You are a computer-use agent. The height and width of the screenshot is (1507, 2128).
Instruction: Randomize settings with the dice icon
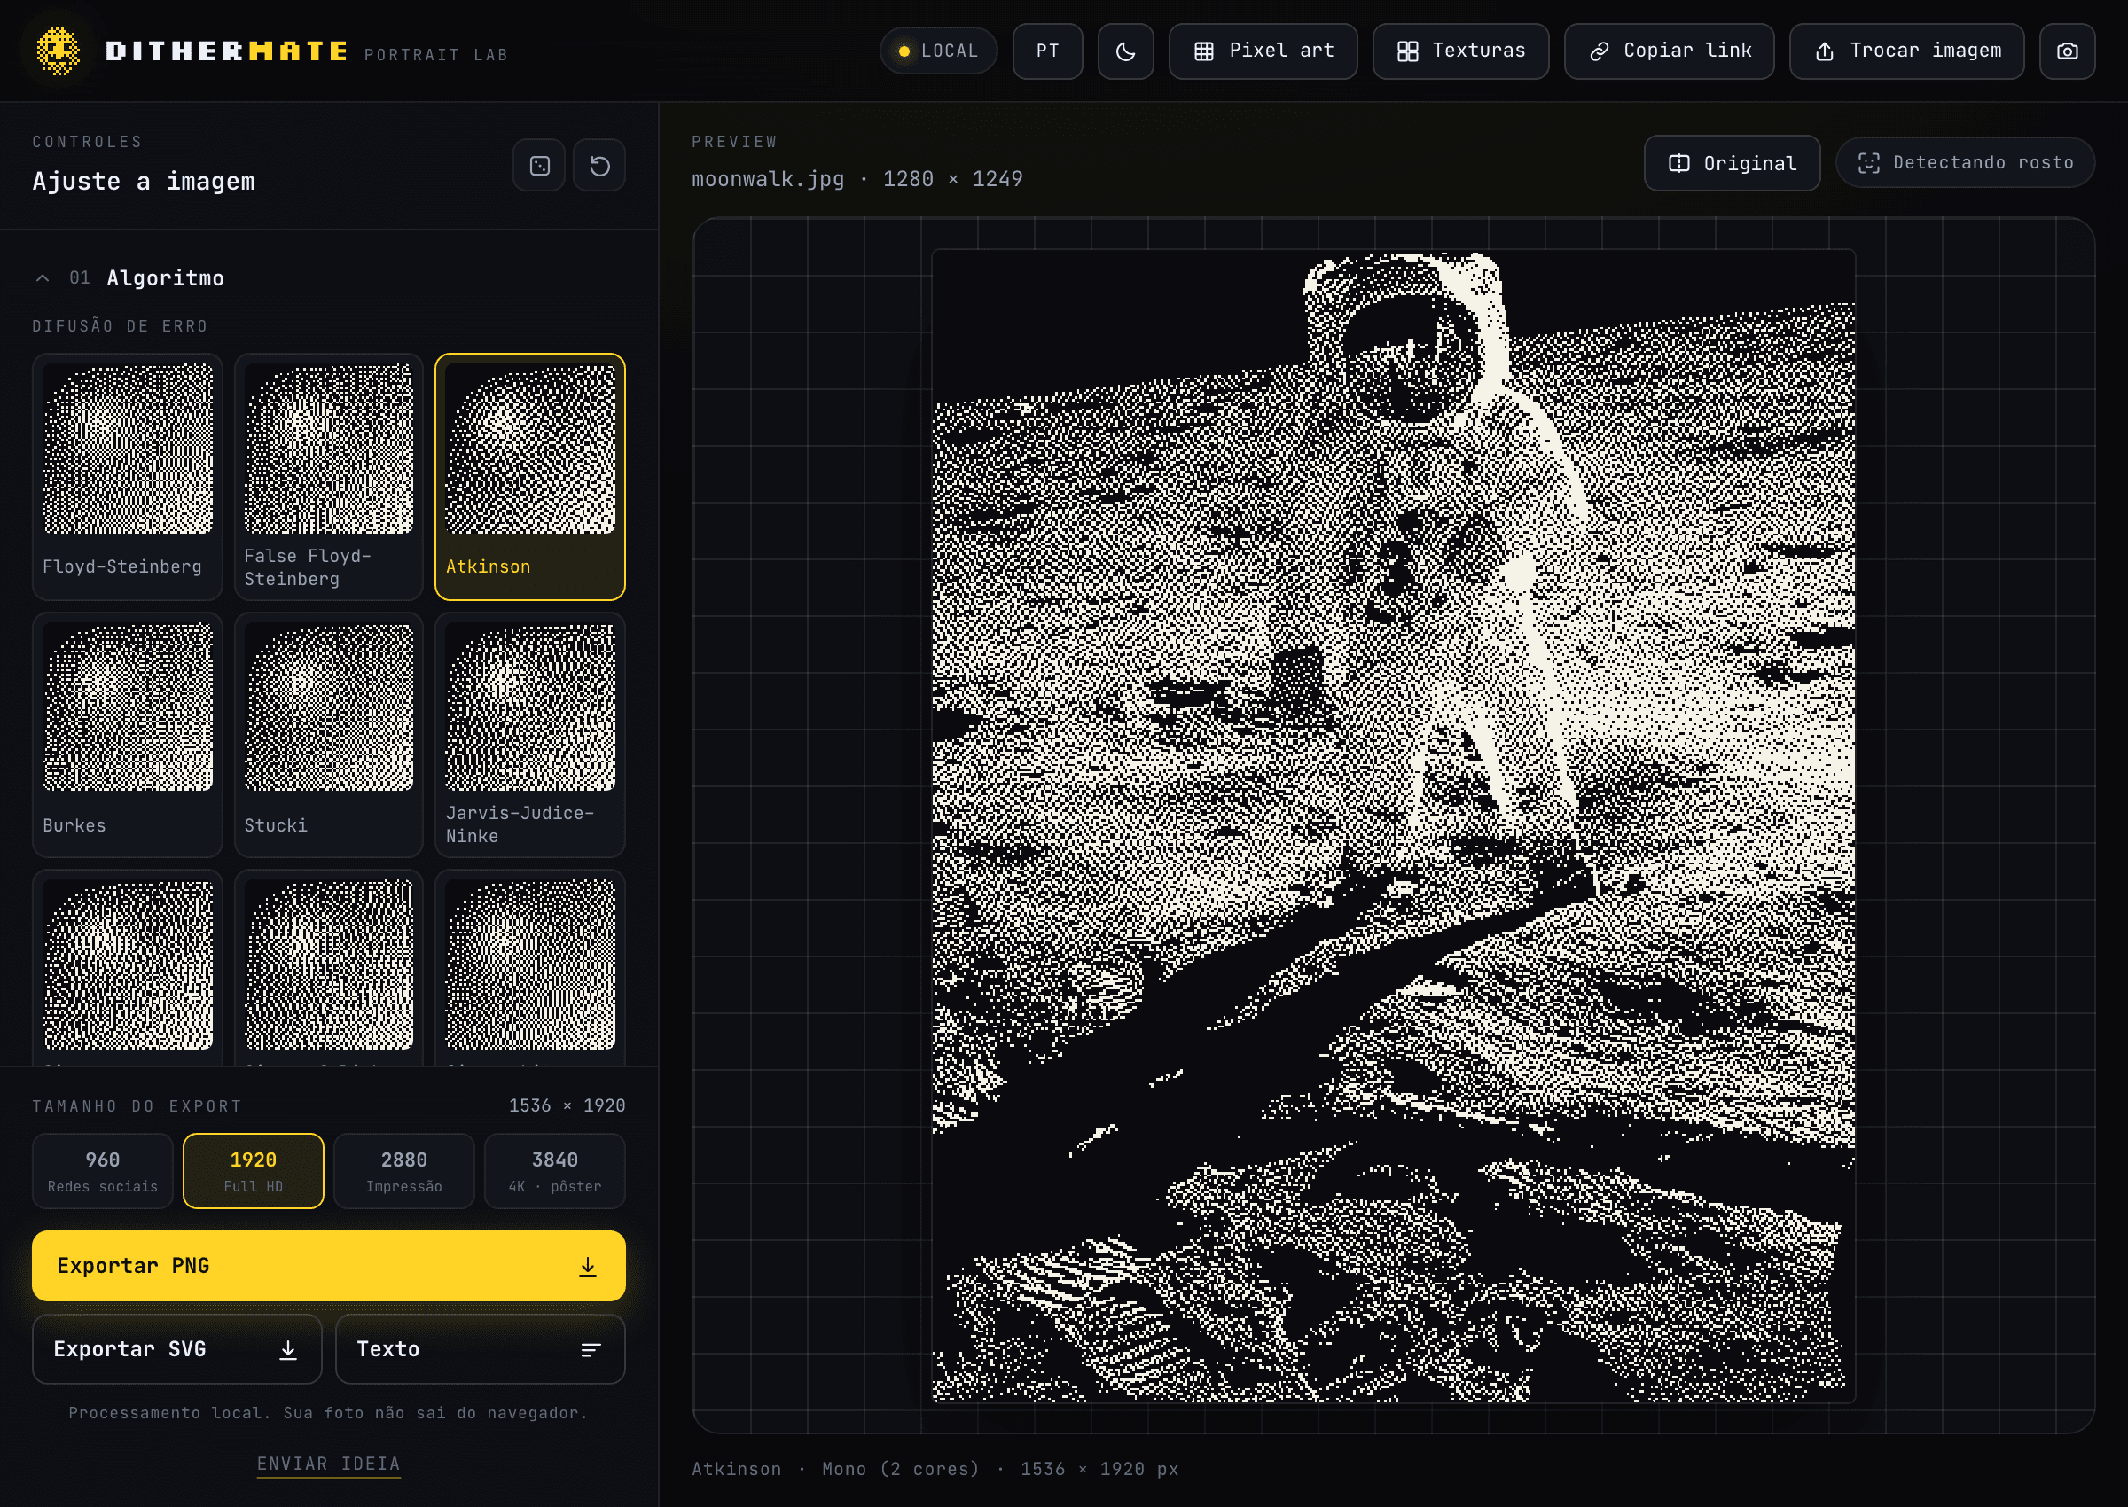tap(539, 165)
